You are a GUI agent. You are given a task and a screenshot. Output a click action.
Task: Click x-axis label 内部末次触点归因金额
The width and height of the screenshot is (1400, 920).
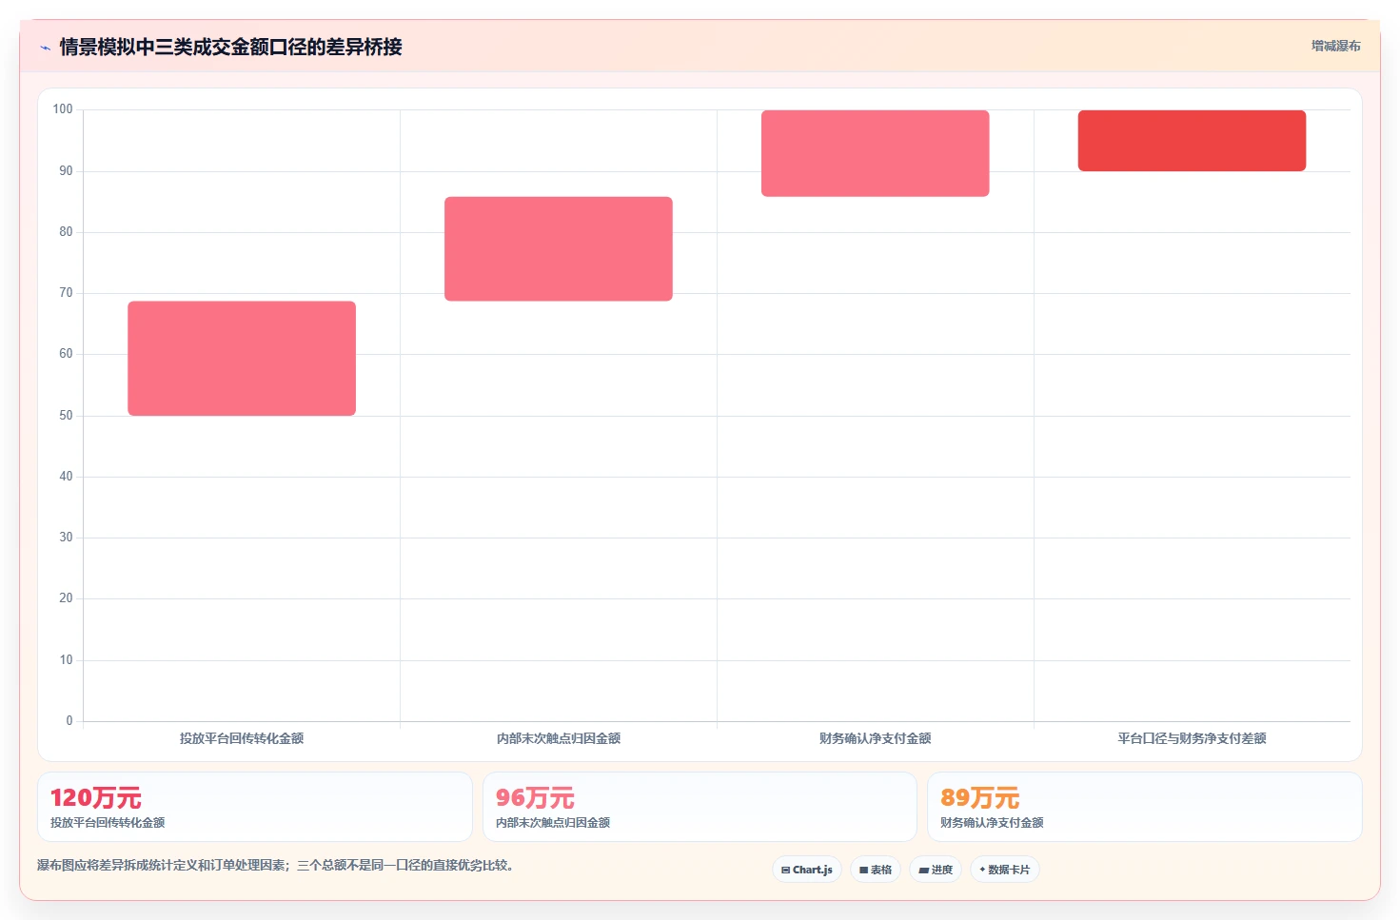(x=559, y=738)
